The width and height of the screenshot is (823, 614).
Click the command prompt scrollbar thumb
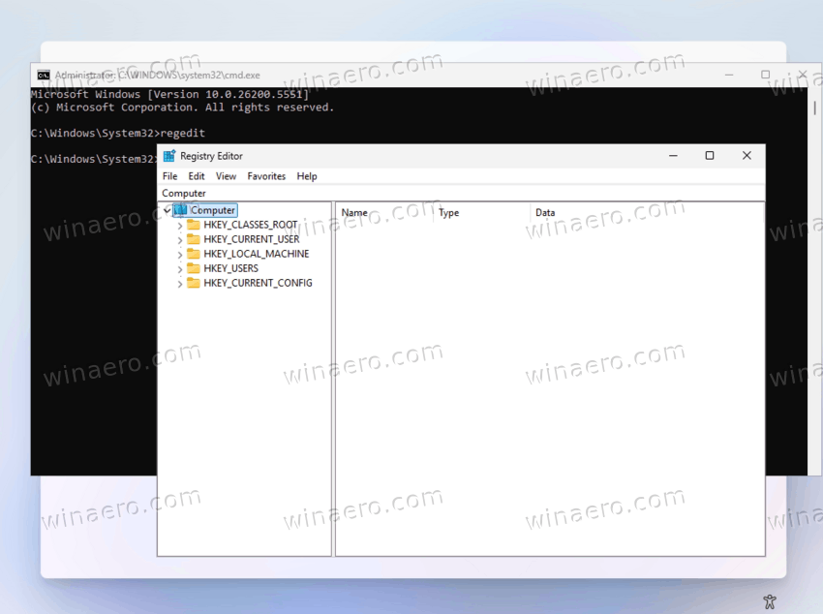tap(814, 107)
